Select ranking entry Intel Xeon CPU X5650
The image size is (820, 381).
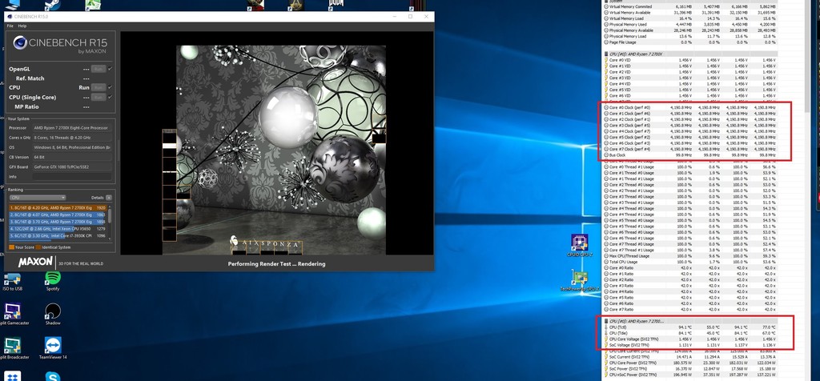click(x=58, y=228)
